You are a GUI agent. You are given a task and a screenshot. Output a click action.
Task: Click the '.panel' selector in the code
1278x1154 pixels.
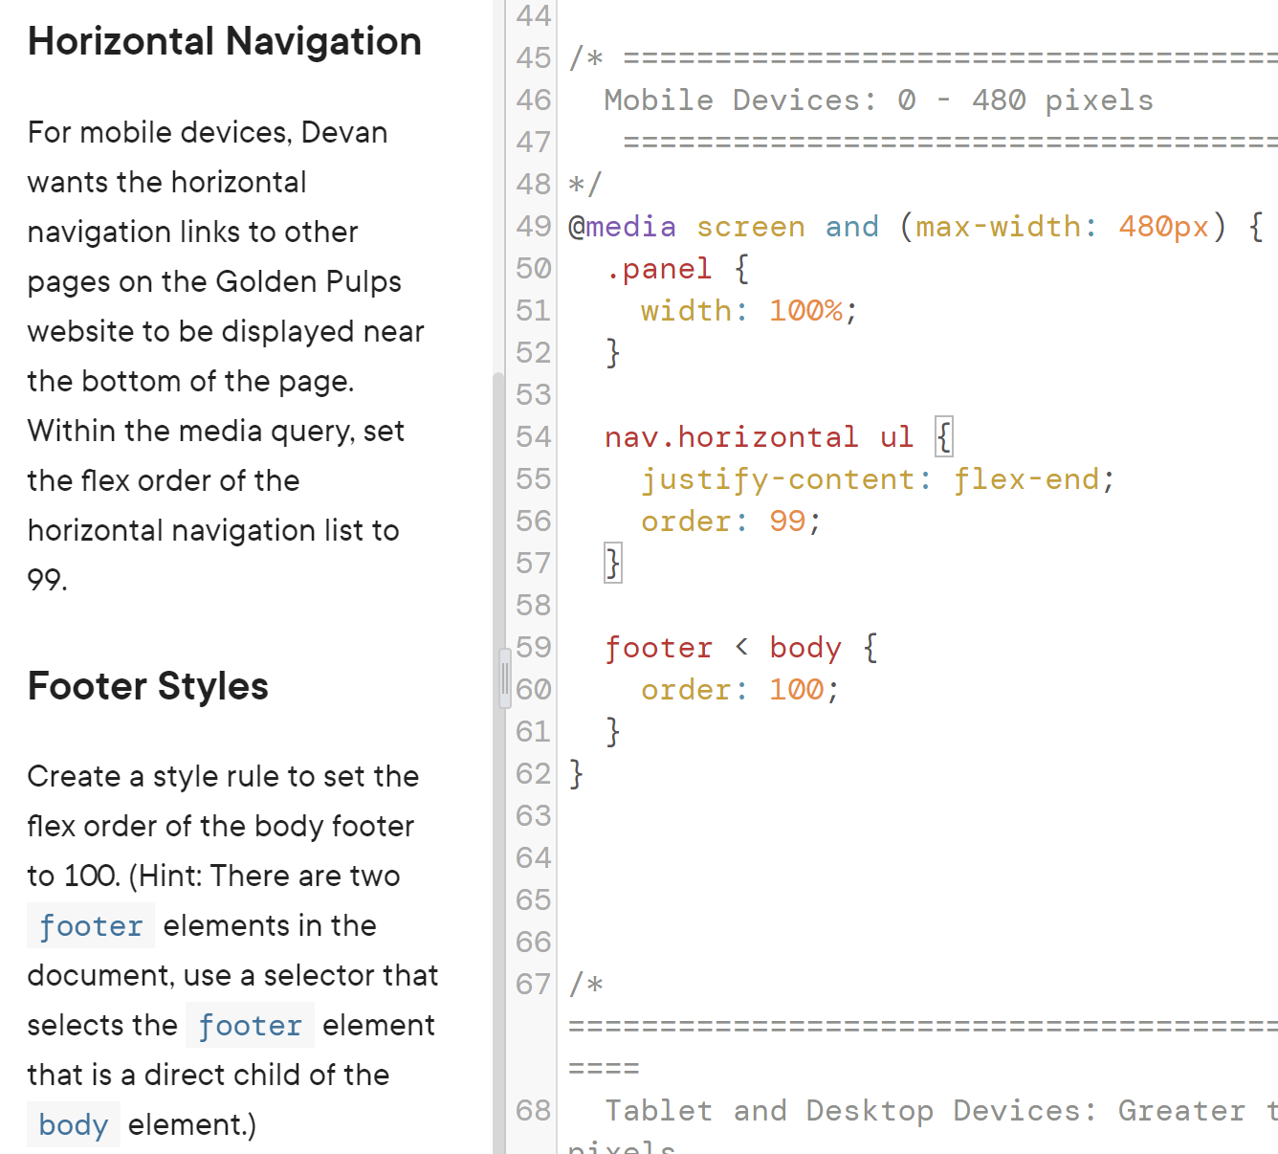pos(662,268)
